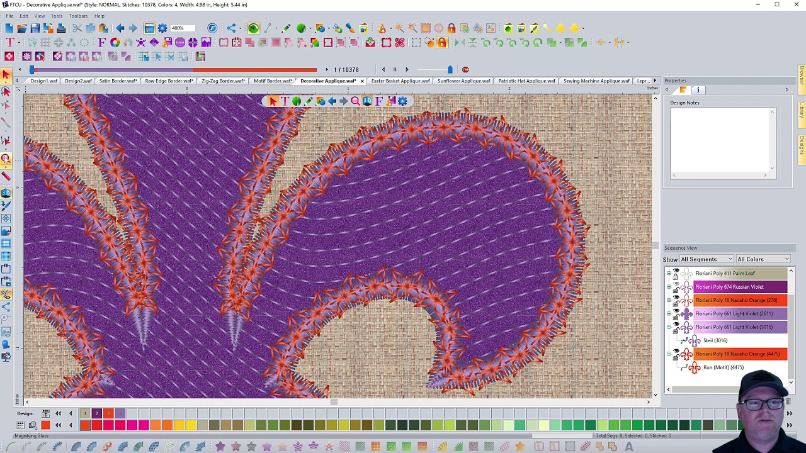Image resolution: width=806 pixels, height=453 pixels.
Task: Close the Decorative Applique.waf tab
Action: 362,81
